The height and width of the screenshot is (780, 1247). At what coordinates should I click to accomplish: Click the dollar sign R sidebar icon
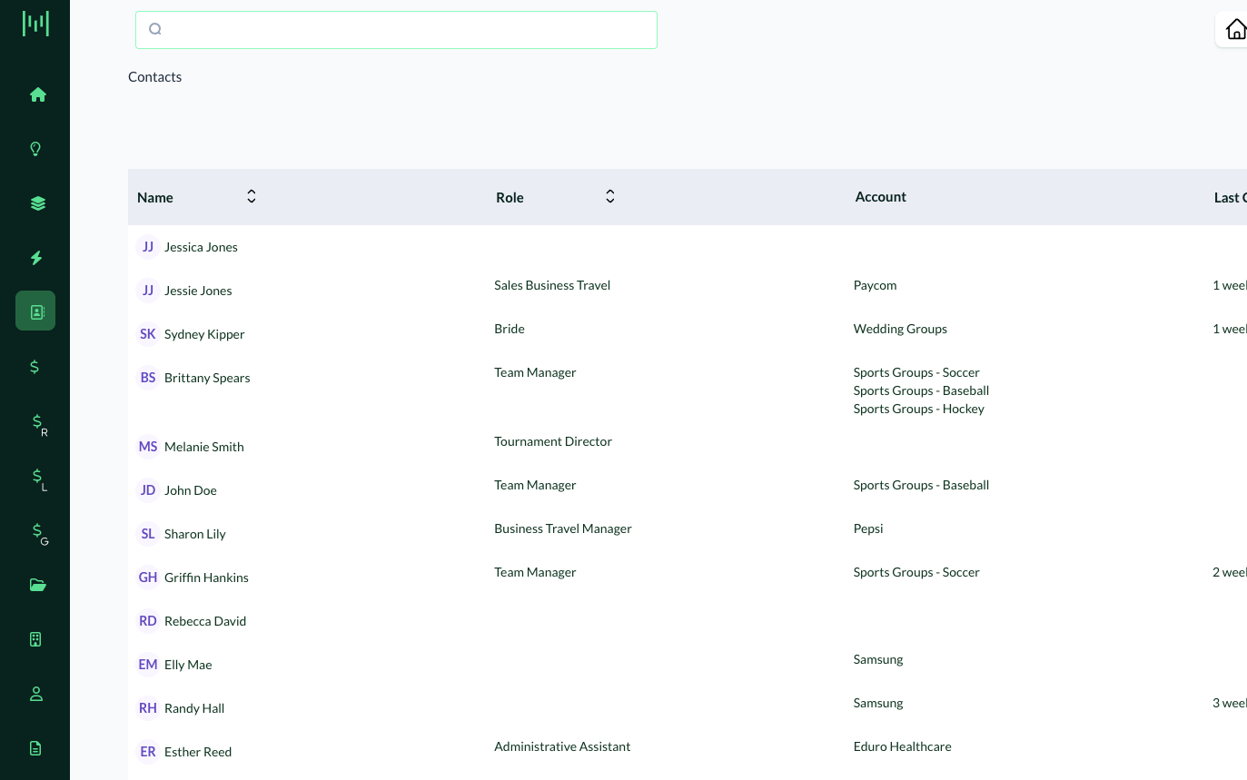[38, 423]
